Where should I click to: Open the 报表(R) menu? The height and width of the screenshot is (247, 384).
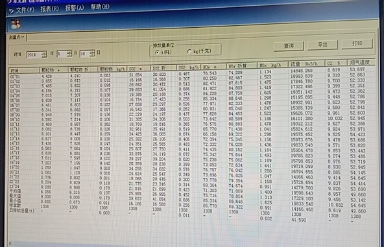coord(50,9)
